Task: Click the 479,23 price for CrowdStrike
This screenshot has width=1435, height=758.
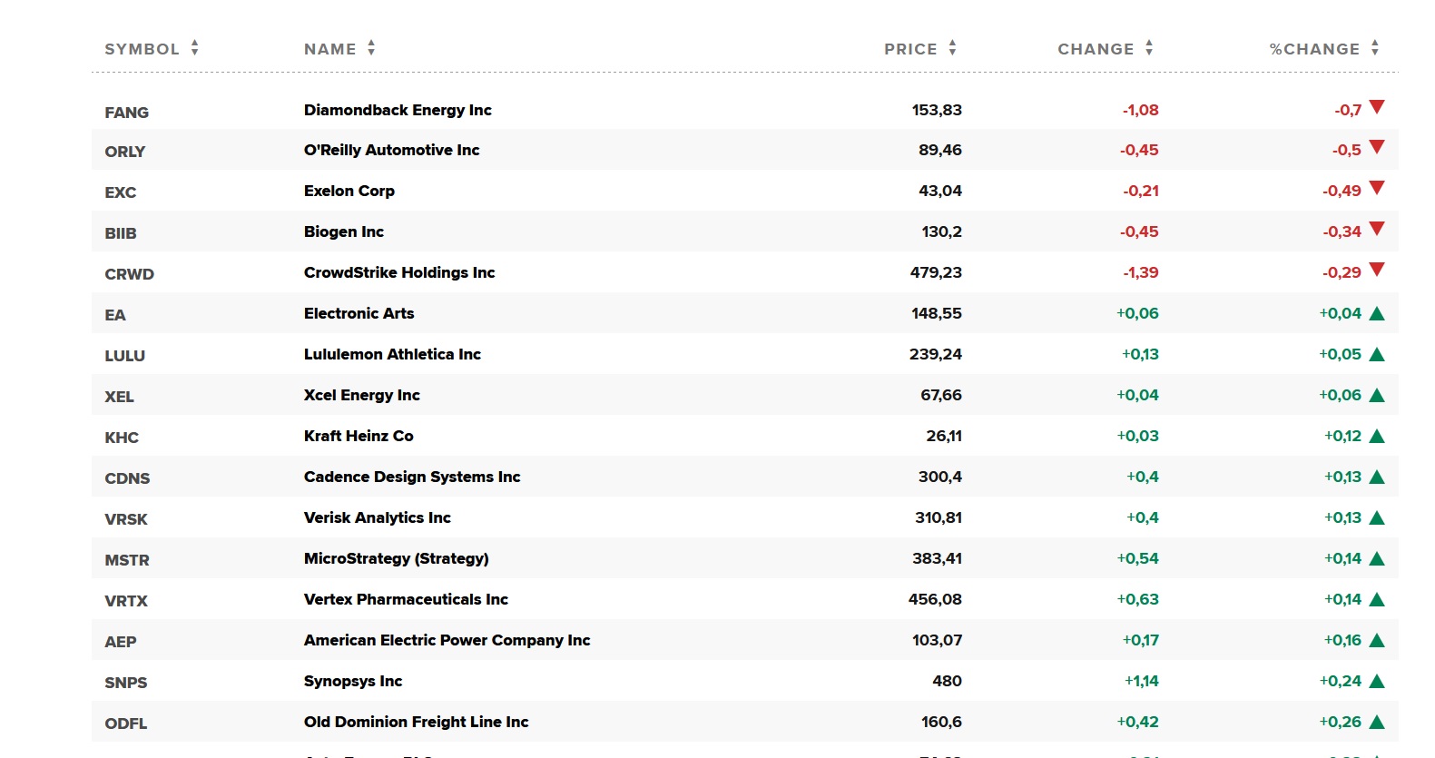Action: [936, 272]
